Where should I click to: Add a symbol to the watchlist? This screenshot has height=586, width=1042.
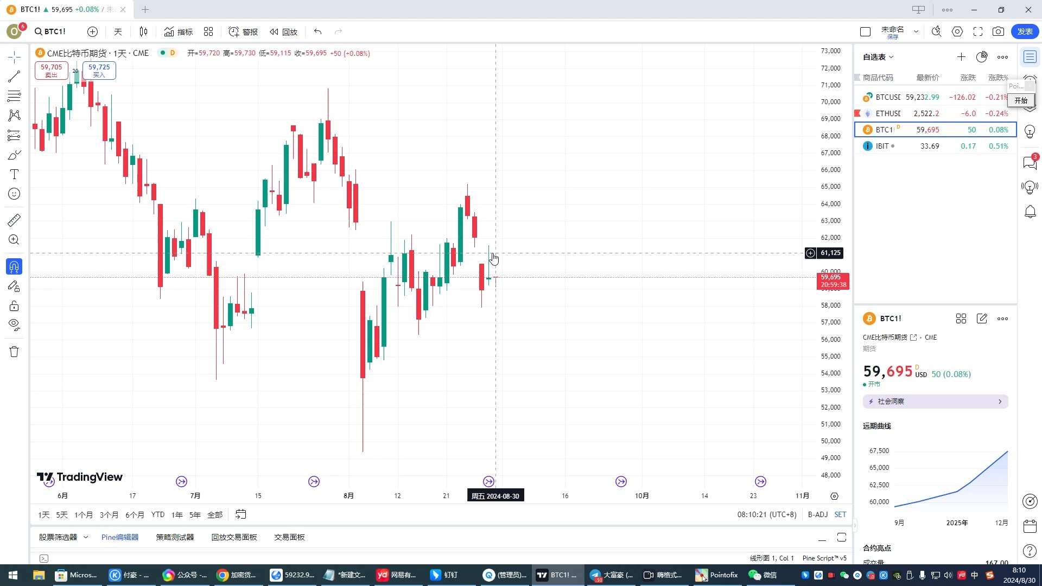point(961,57)
